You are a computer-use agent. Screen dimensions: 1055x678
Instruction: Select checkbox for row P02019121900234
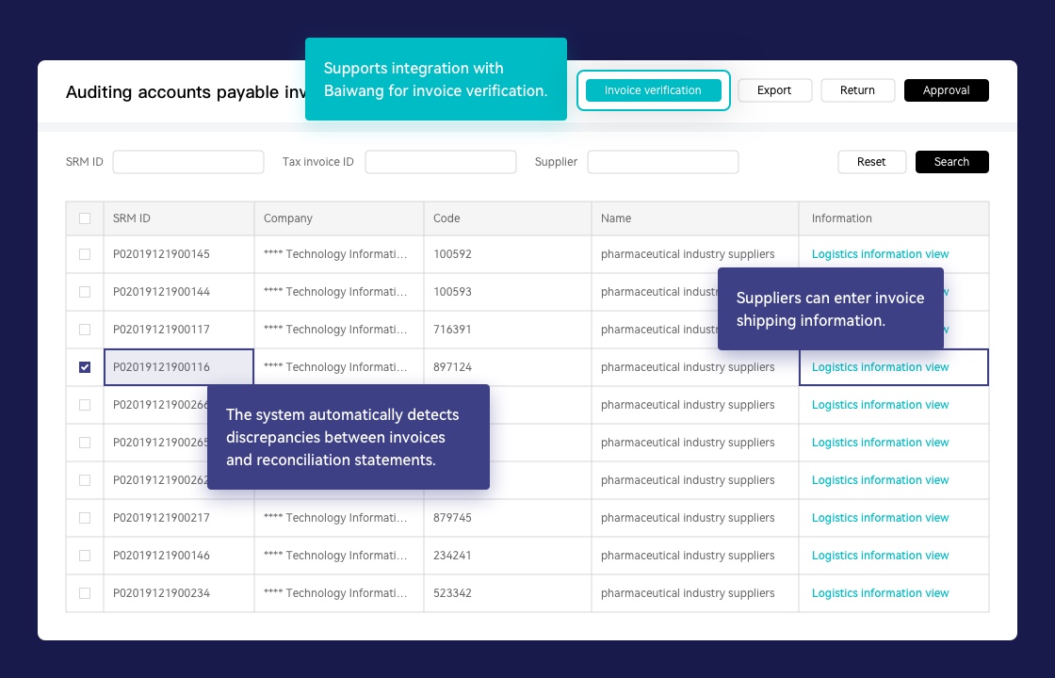point(85,593)
